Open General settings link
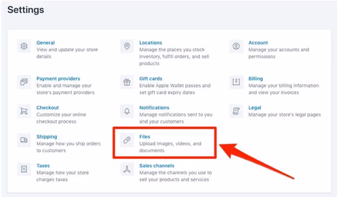The image size is (338, 197). pos(45,43)
